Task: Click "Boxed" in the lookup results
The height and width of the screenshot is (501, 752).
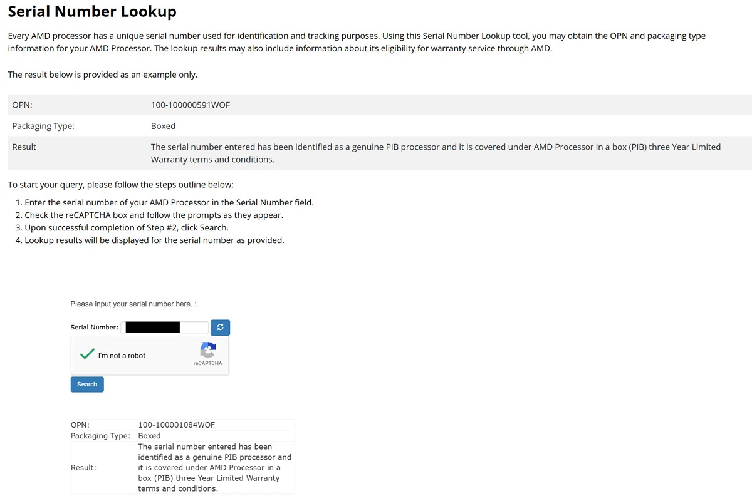Action: 149,436
